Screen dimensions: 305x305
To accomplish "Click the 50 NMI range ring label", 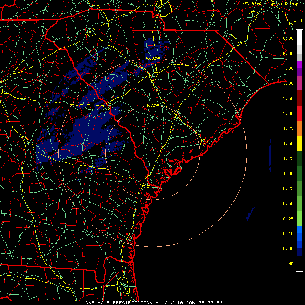I will [x=152, y=105].
